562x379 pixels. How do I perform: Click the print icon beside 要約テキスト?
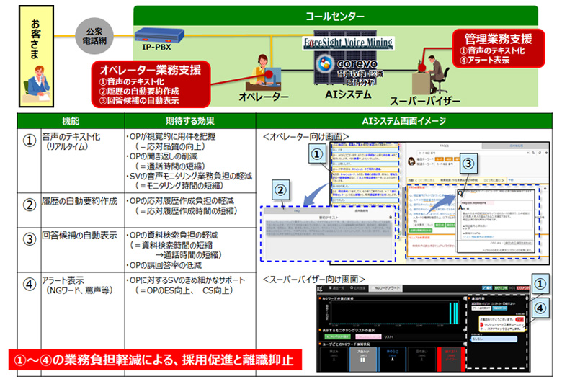391,218
